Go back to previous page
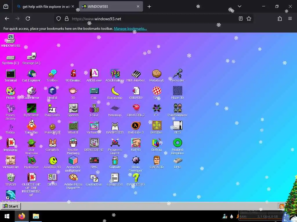Screen dimensions: 297x222 pos(7,18)
